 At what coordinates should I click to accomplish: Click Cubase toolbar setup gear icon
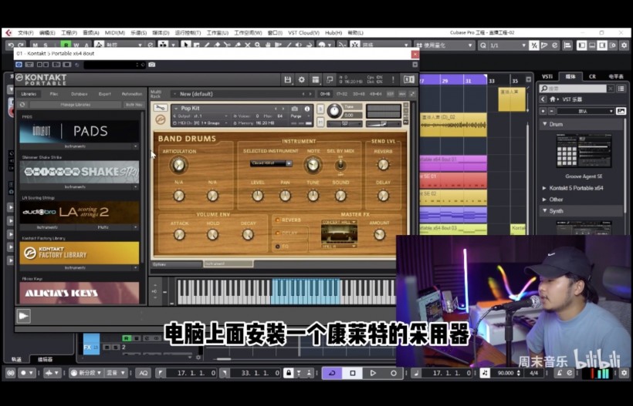pos(624,45)
